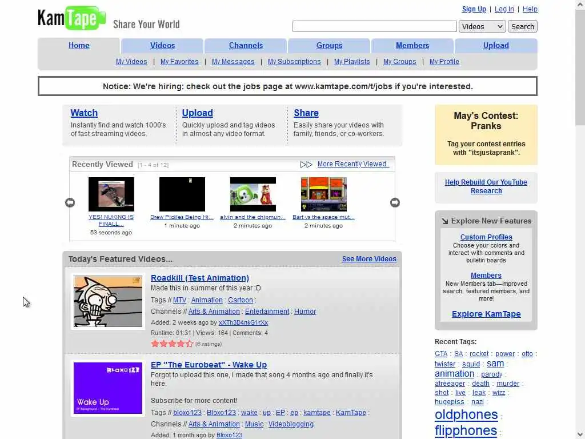585x439 pixels.
Task: Open Help Rebuild Our YouTube Research link
Action: [486, 186]
